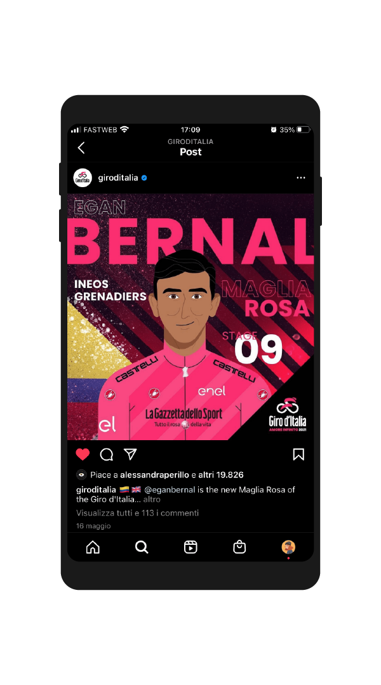Unlike the post with the red heart
The image size is (381, 685).
(83, 454)
